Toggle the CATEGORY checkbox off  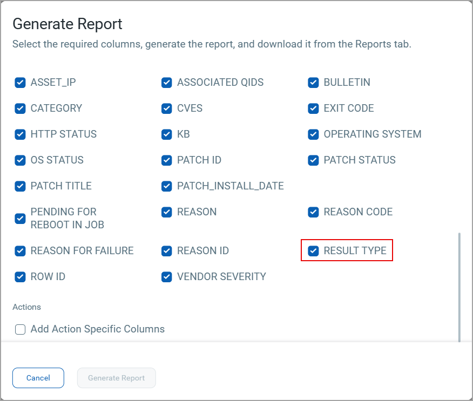(x=20, y=108)
